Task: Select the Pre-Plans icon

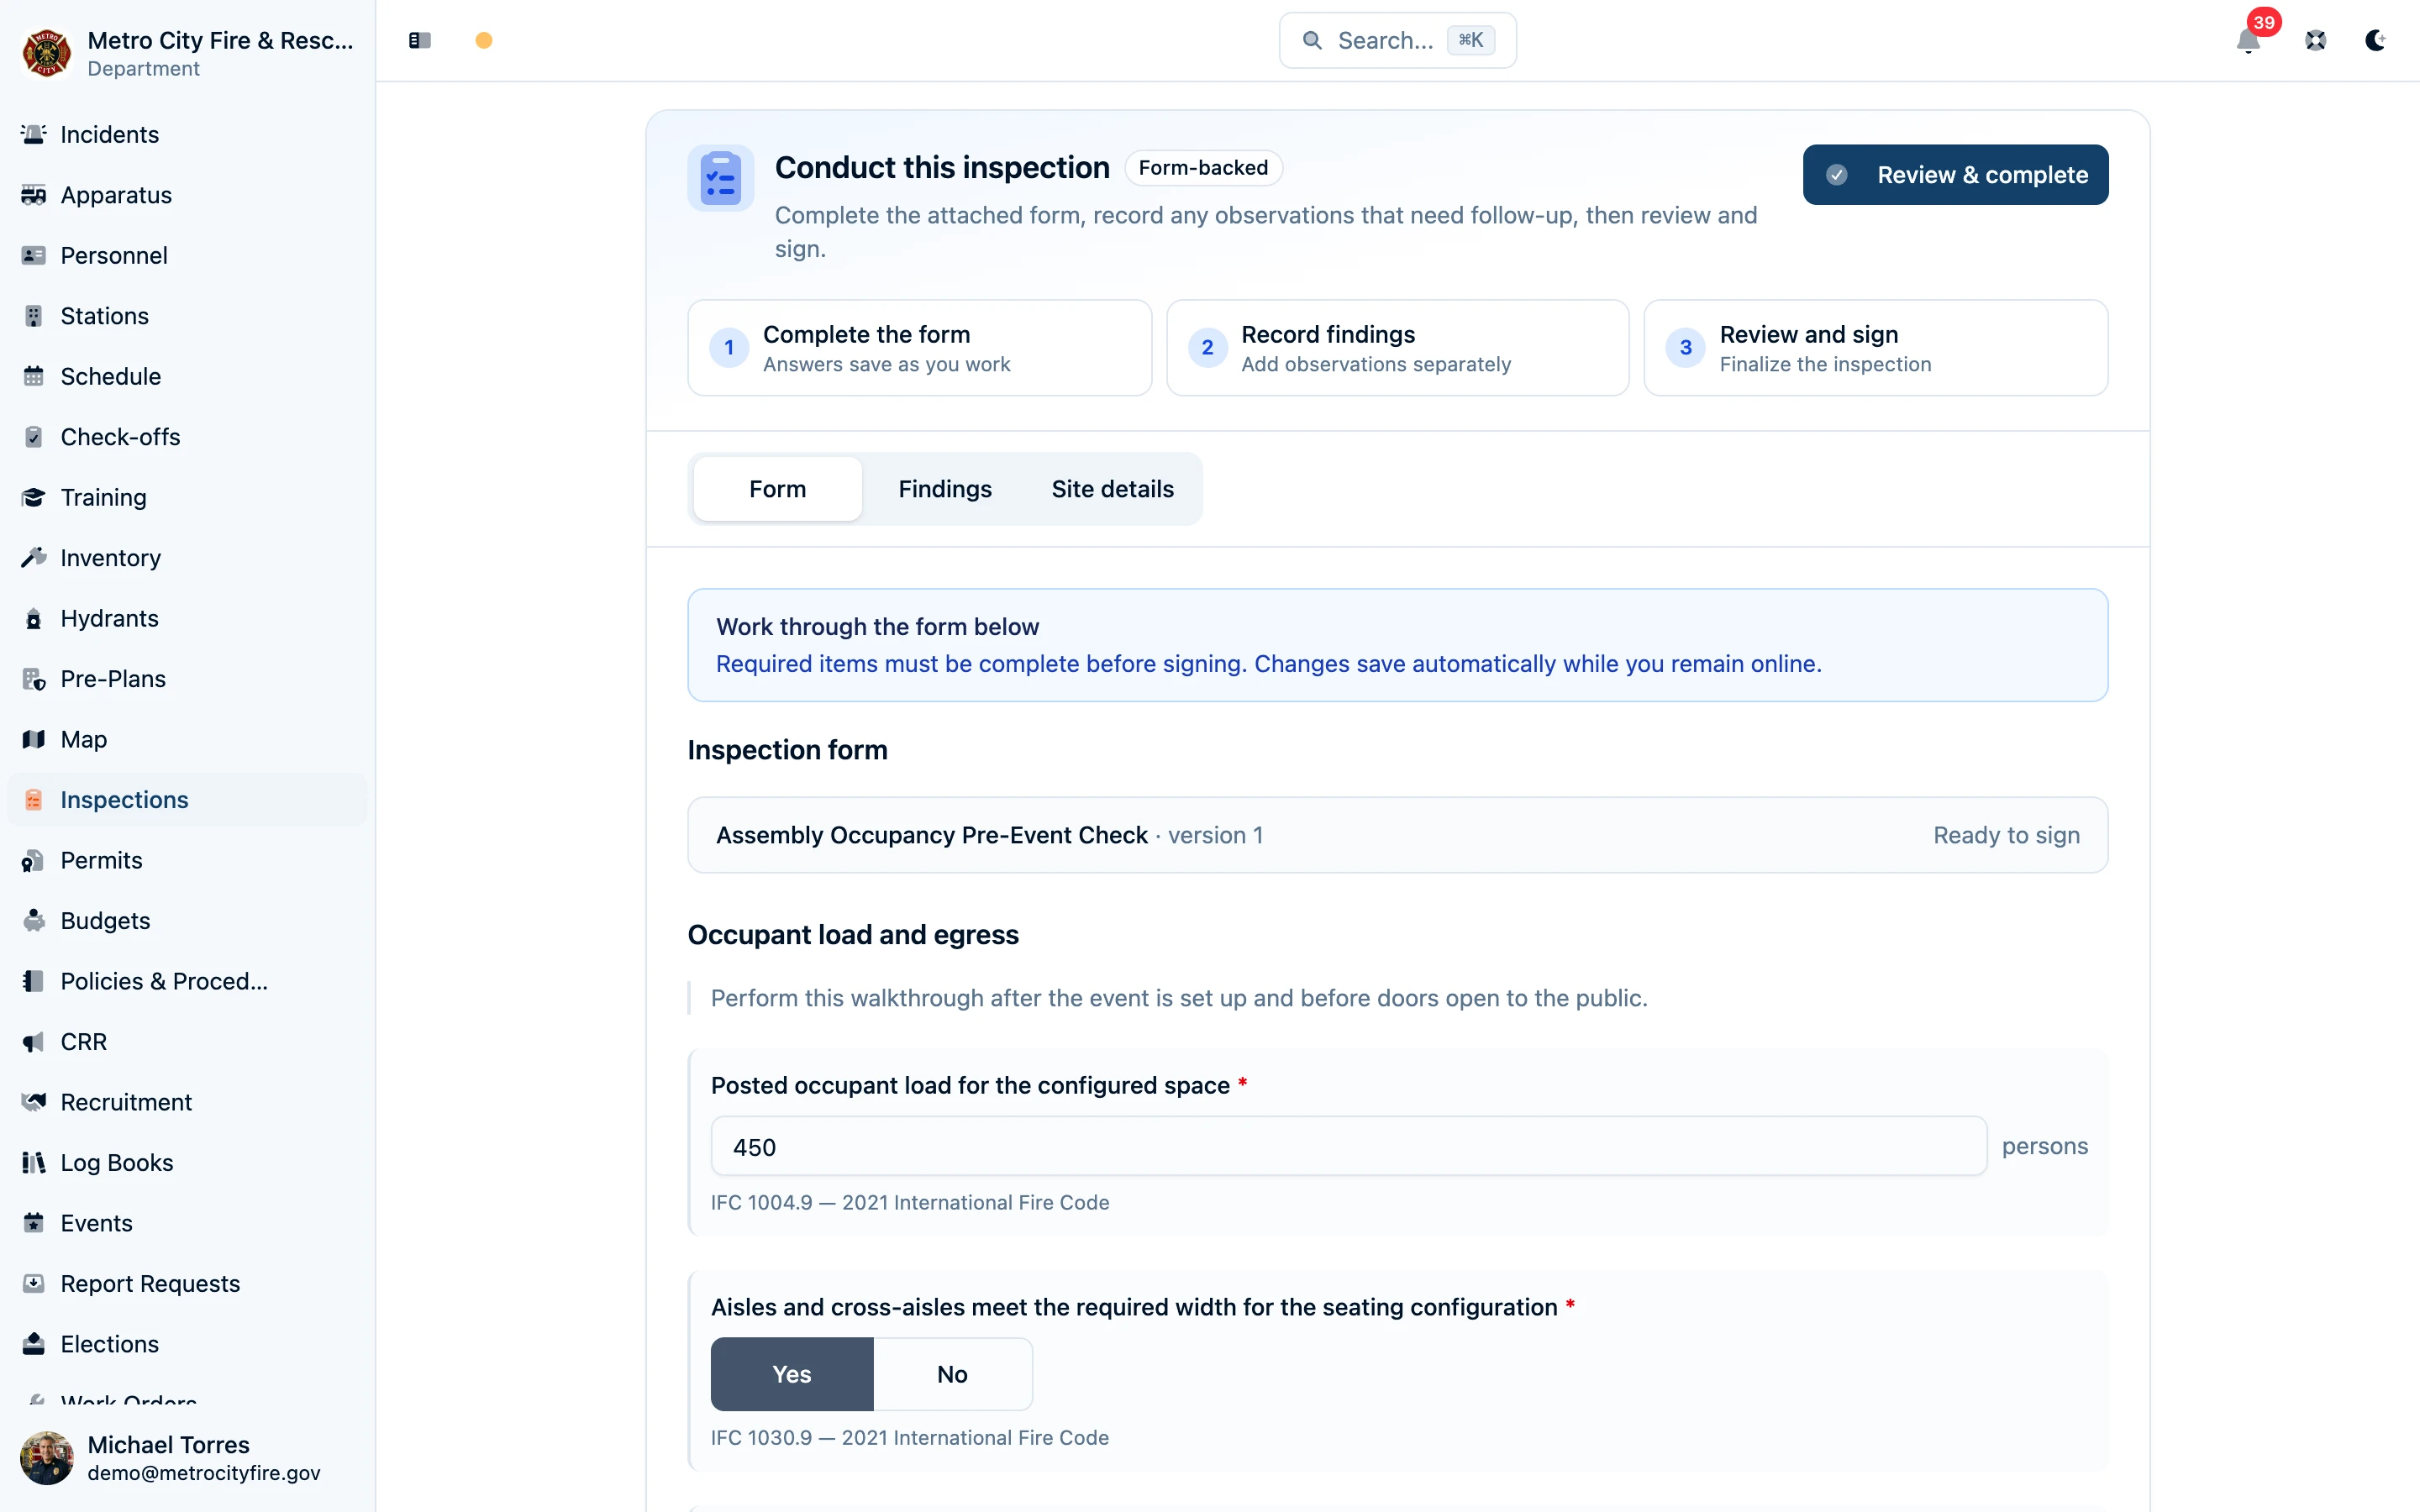Action: (34, 679)
